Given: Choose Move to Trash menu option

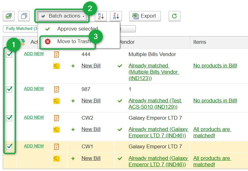Looking at the screenshot, I should [x=73, y=42].
